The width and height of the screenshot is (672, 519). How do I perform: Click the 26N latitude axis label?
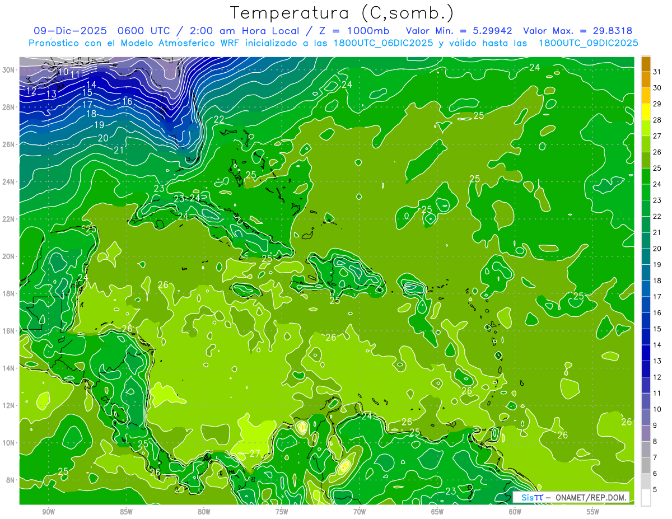tap(10, 144)
